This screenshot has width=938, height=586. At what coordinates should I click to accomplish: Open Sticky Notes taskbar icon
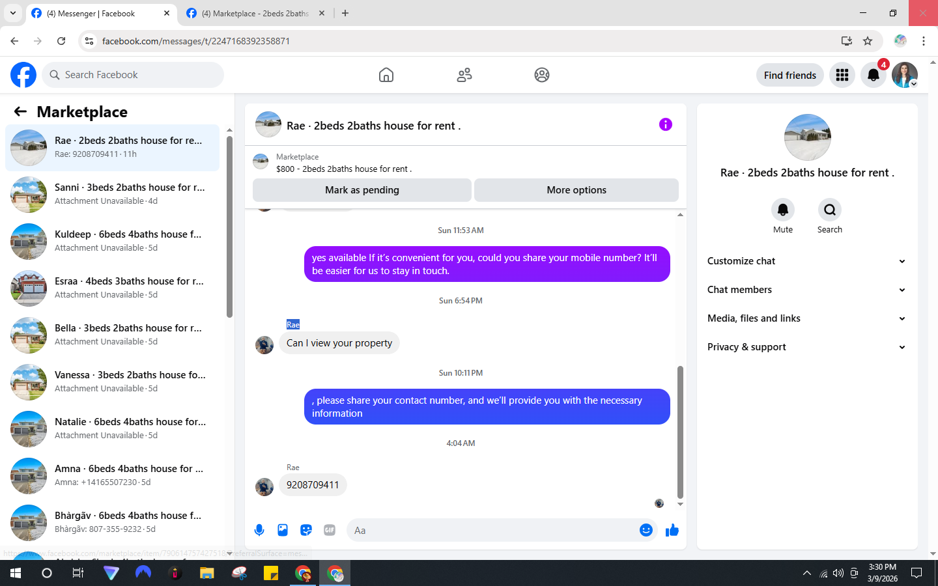pyautogui.click(x=271, y=573)
